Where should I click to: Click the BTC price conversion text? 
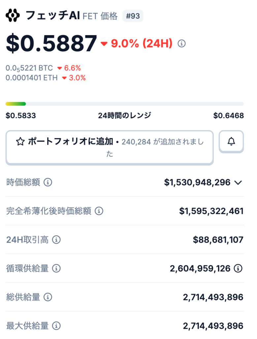tap(29, 68)
